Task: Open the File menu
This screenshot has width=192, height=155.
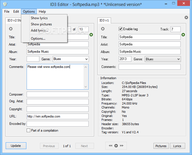Action: (x=7, y=12)
